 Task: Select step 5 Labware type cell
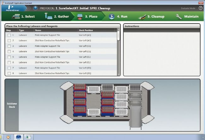23,57
